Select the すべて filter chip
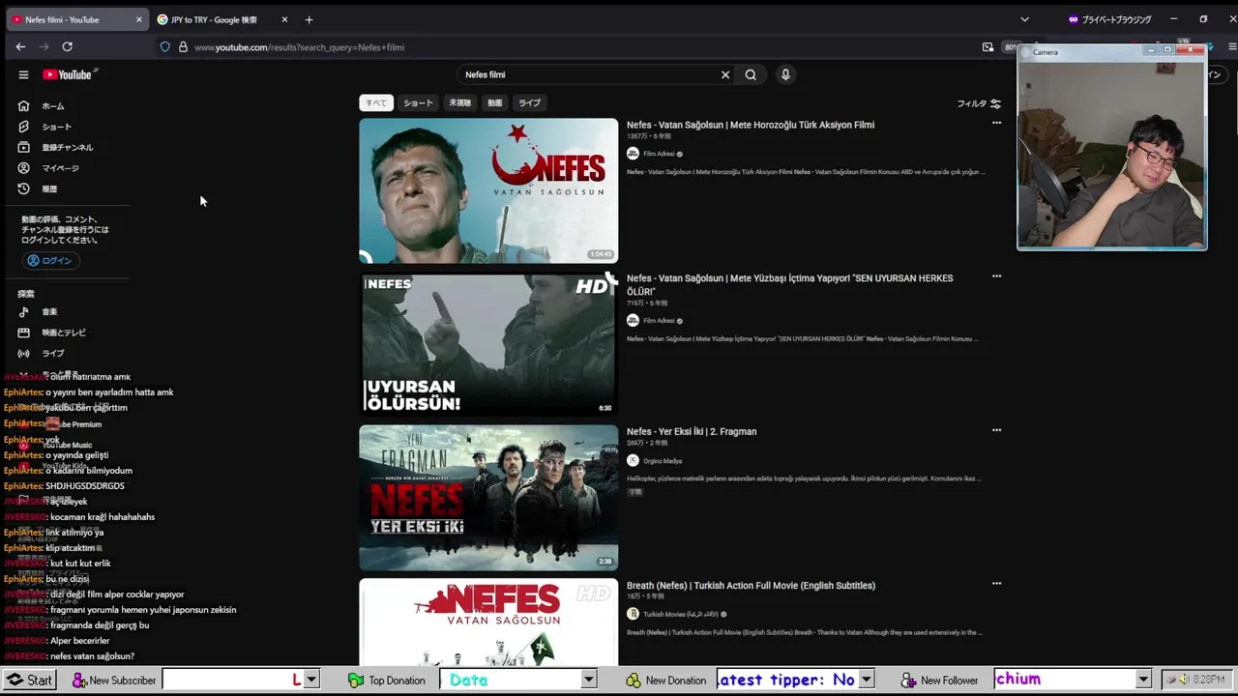Screen dimensions: 1238x696 (x=376, y=102)
